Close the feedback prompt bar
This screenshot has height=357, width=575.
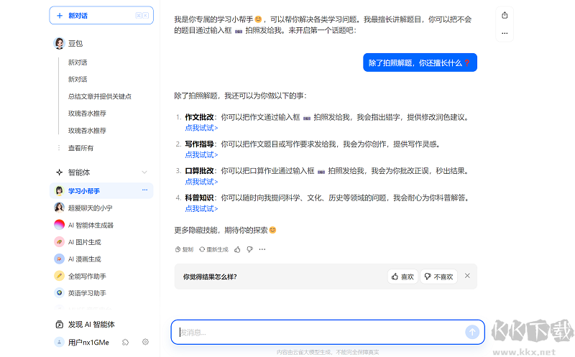pos(467,276)
